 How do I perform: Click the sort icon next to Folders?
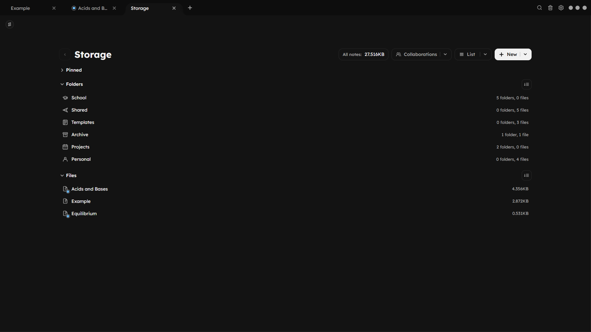pyautogui.click(x=526, y=84)
